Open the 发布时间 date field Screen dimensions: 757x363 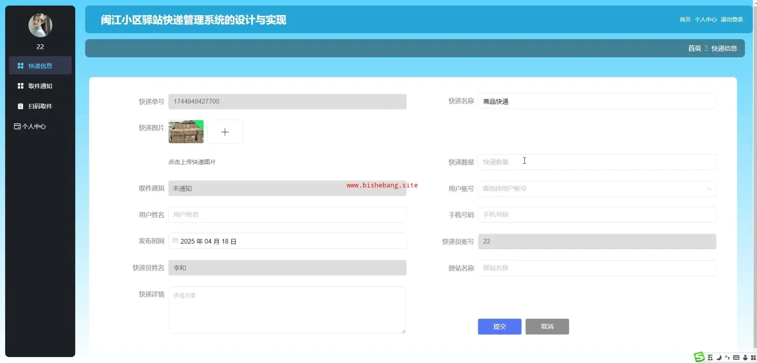click(x=287, y=241)
